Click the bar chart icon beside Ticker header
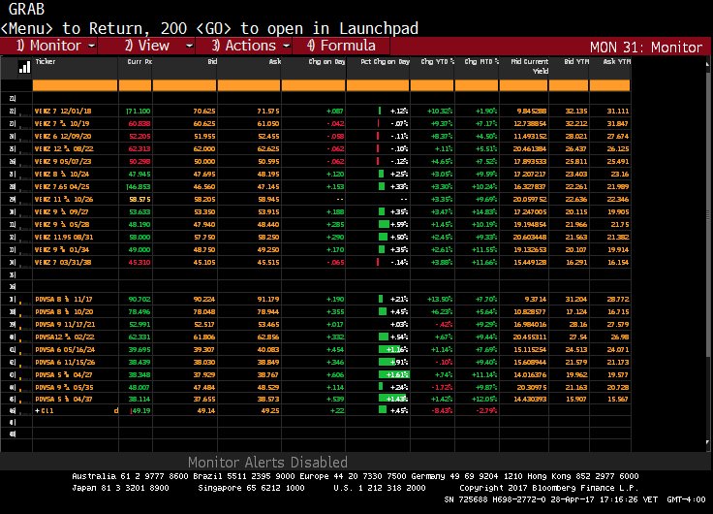 tap(24, 67)
